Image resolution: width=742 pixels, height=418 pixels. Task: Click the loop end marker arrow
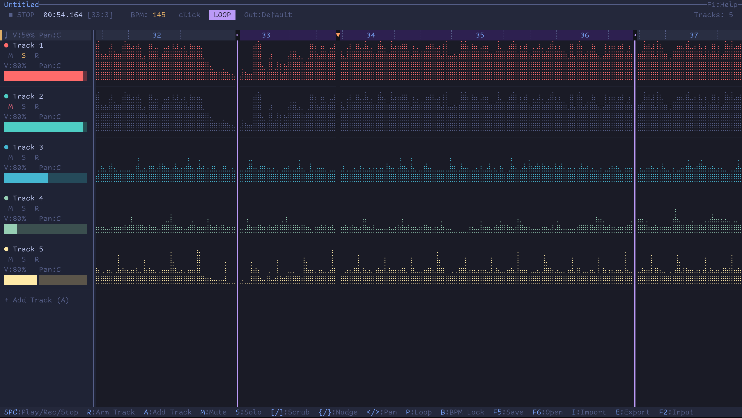pyautogui.click(x=635, y=35)
